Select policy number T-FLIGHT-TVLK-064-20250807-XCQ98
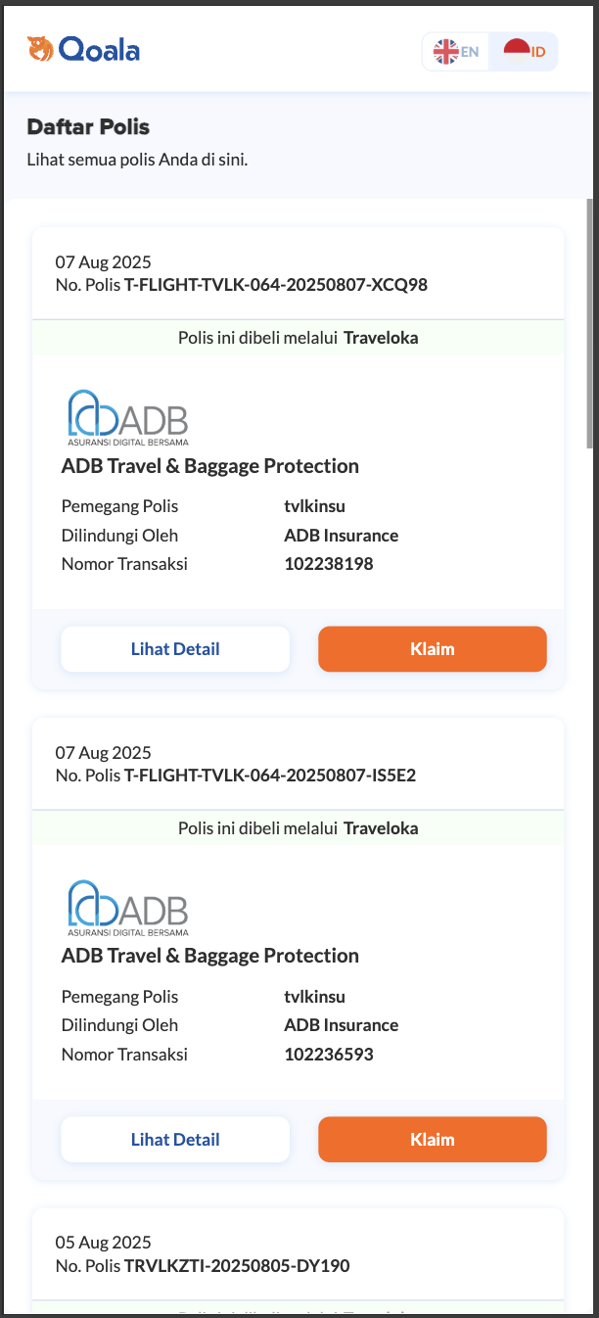Screen dimensions: 599x1318 coord(276,285)
